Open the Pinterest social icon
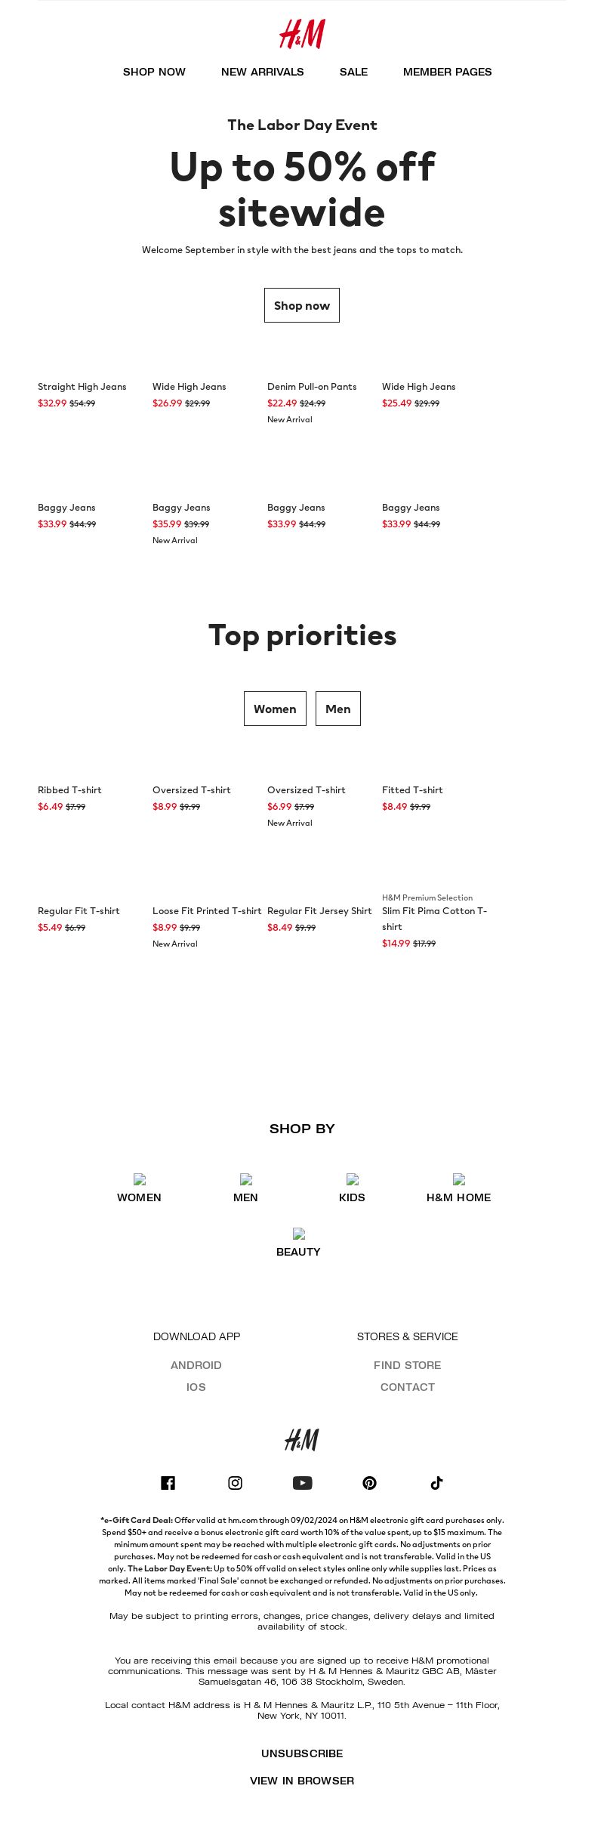This screenshot has height=1829, width=604. (369, 1483)
